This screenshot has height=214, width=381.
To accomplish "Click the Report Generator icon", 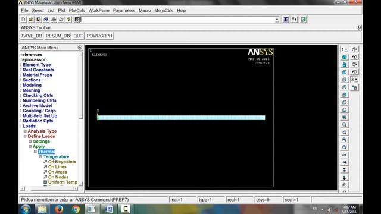I will coord(61,20).
